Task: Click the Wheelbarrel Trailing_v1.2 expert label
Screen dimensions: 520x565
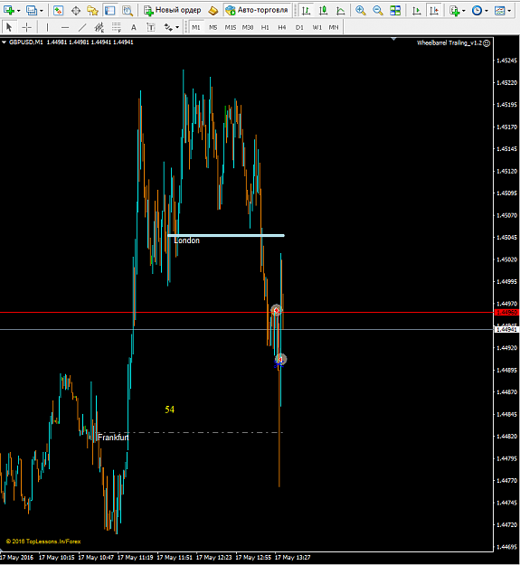Action: [449, 43]
